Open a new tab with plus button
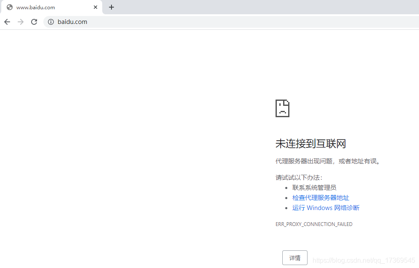Image resolution: width=419 pixels, height=268 pixels. pos(111,7)
